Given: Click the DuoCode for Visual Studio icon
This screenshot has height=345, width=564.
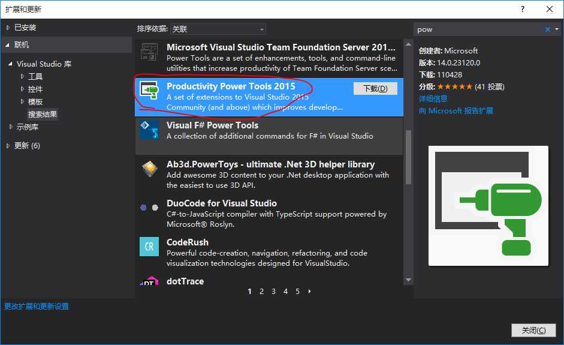Looking at the screenshot, I should 149,208.
